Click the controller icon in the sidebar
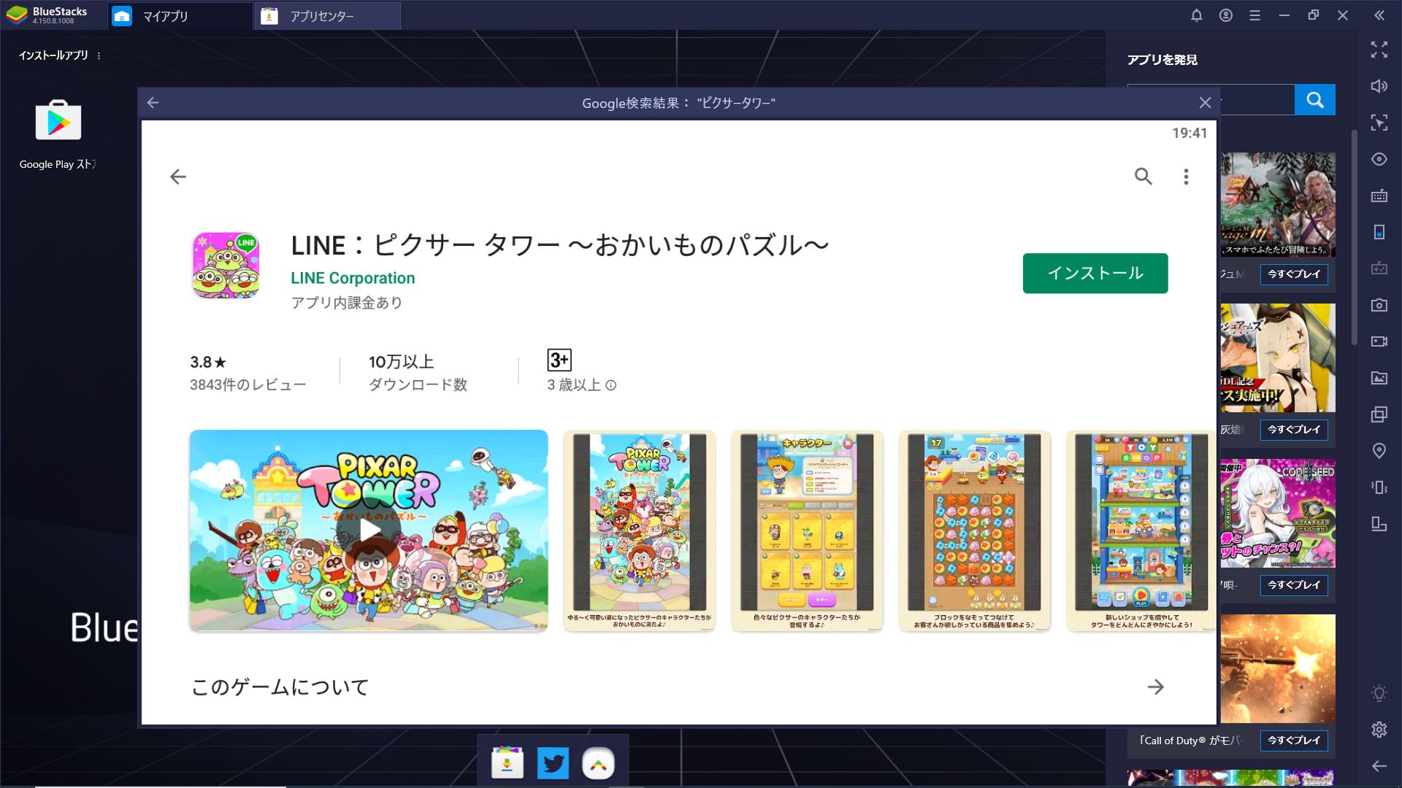1402x788 pixels. [1379, 269]
